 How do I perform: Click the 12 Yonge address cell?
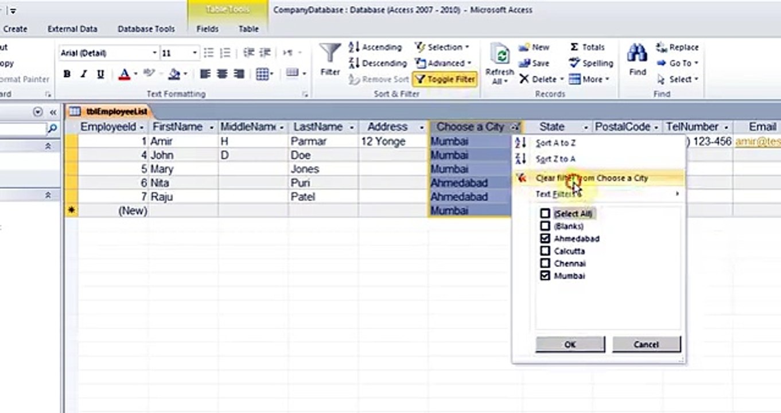tap(393, 141)
